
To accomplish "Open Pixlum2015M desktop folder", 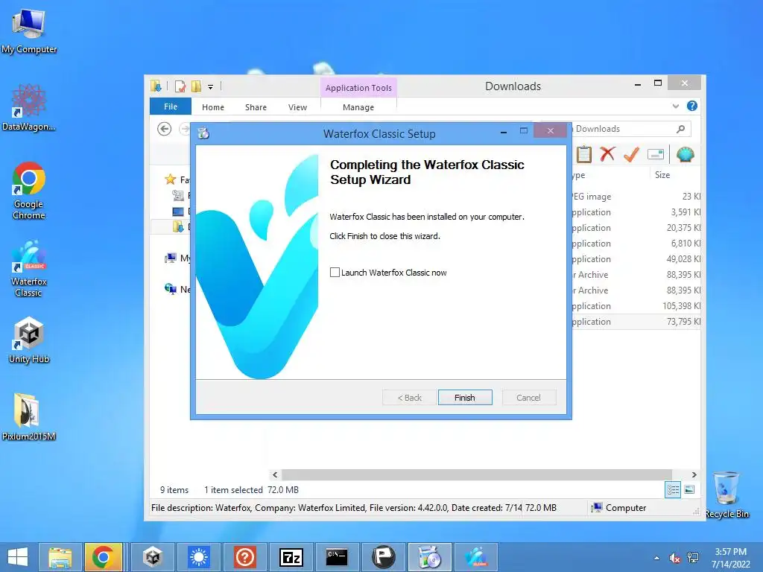I will click(29, 417).
